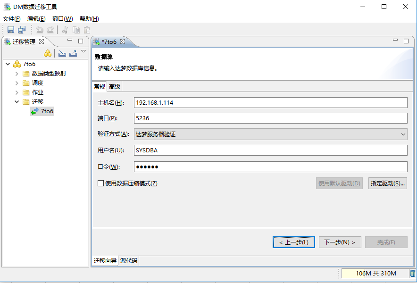Click the Save All toolbar icon
417x283 pixels.
pos(22,30)
